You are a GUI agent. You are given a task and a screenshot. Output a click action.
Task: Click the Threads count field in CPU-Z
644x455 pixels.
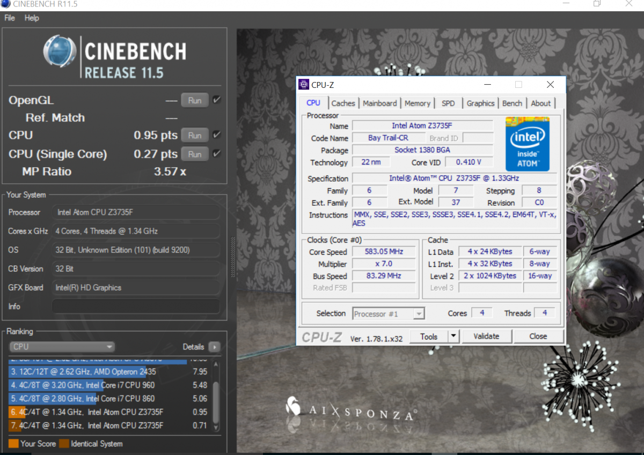[x=545, y=313]
